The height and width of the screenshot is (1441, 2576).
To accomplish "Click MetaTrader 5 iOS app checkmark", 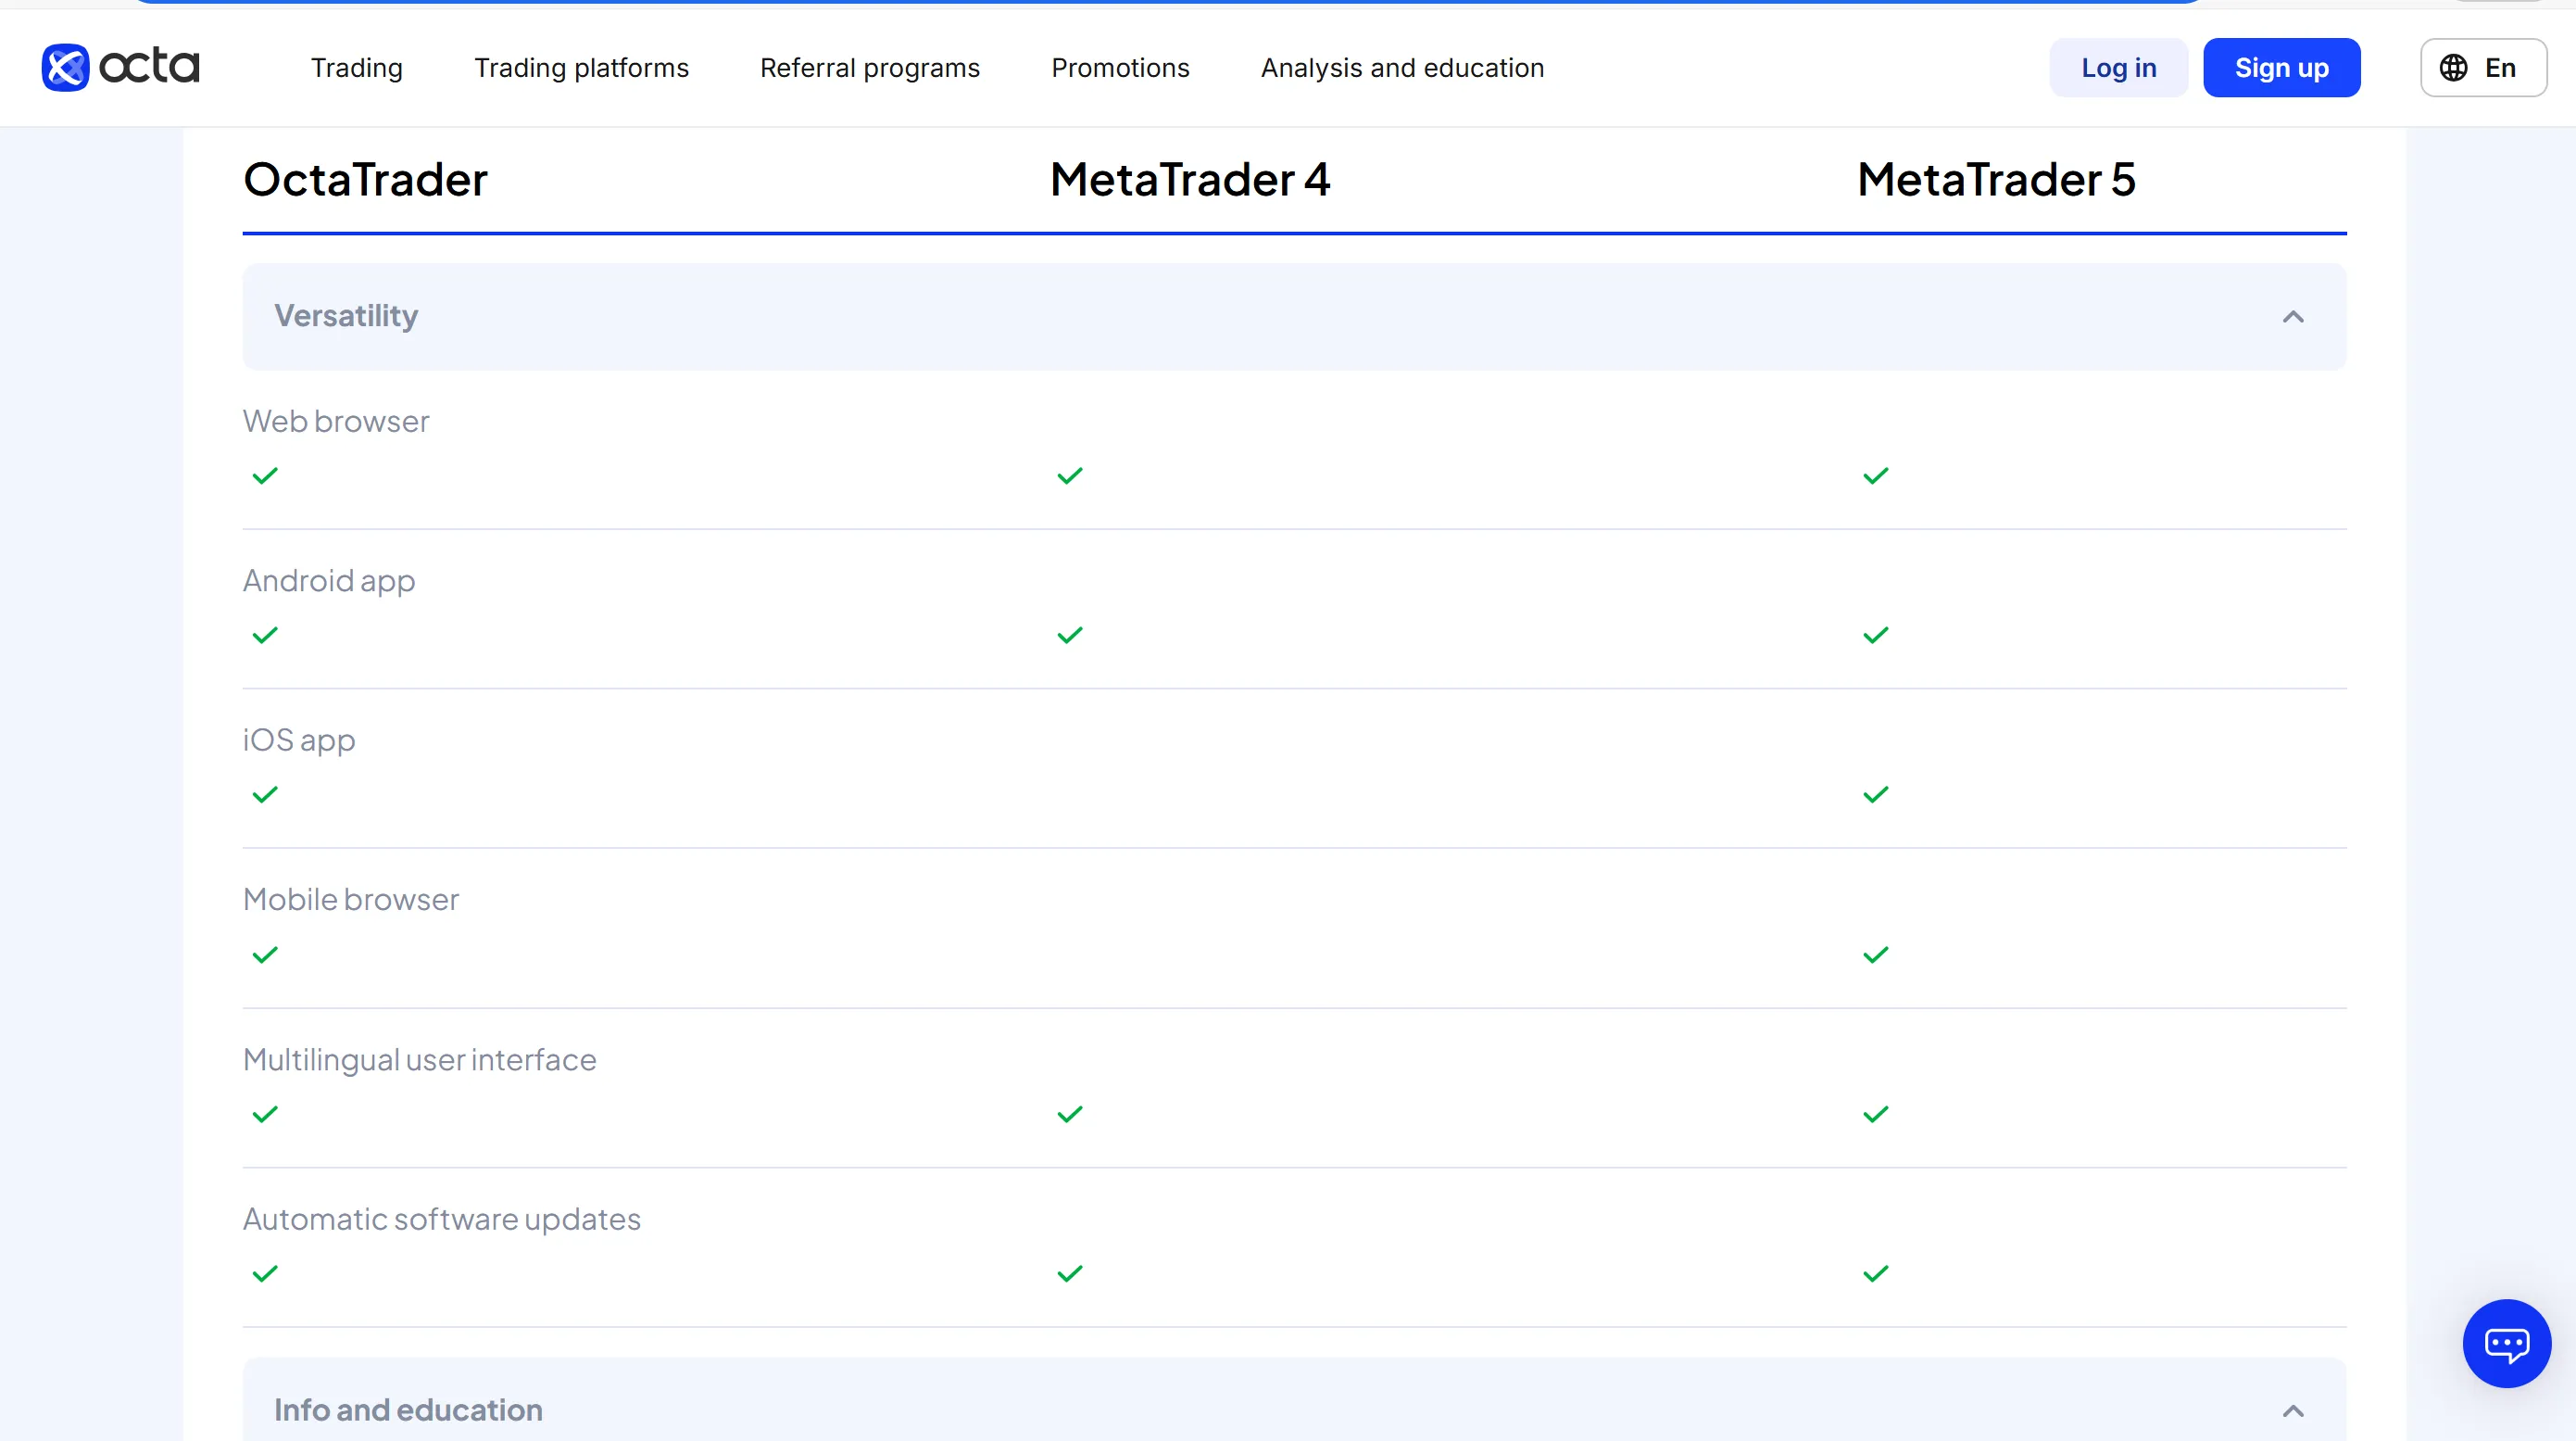I will click(x=1876, y=794).
